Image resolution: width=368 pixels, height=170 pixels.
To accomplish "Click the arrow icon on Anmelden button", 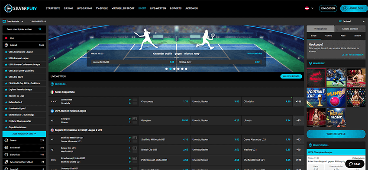I will click(345, 9).
